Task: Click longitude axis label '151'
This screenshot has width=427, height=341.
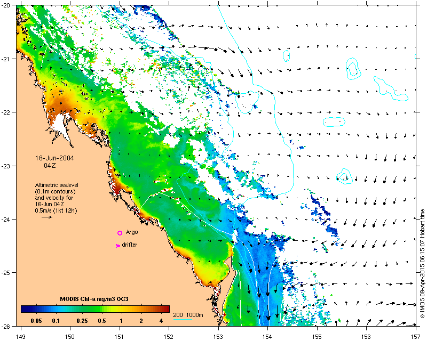Action: (120, 337)
